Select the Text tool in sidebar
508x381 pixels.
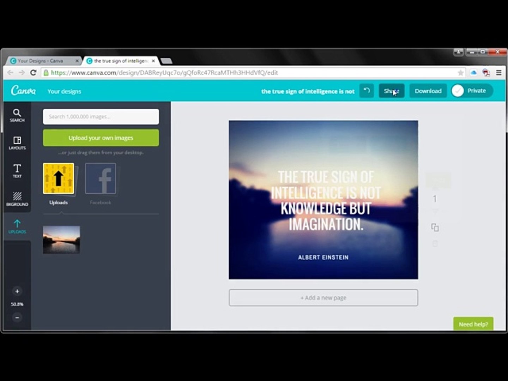pos(17,171)
